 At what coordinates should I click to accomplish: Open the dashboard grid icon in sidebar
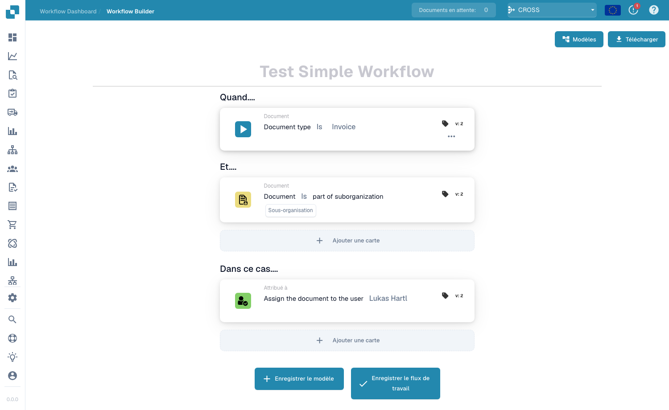click(12, 37)
